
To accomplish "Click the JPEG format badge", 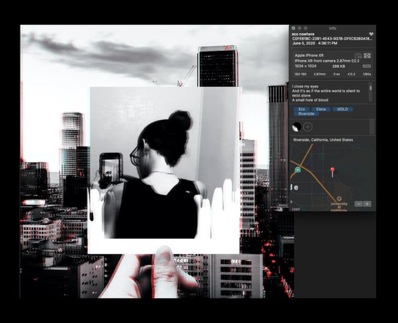I will coord(366,66).
